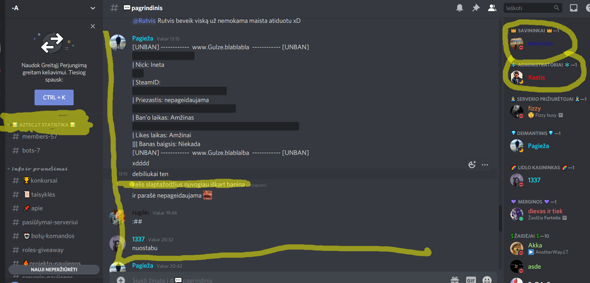Show pinned messages pin icon

pyautogui.click(x=476, y=8)
